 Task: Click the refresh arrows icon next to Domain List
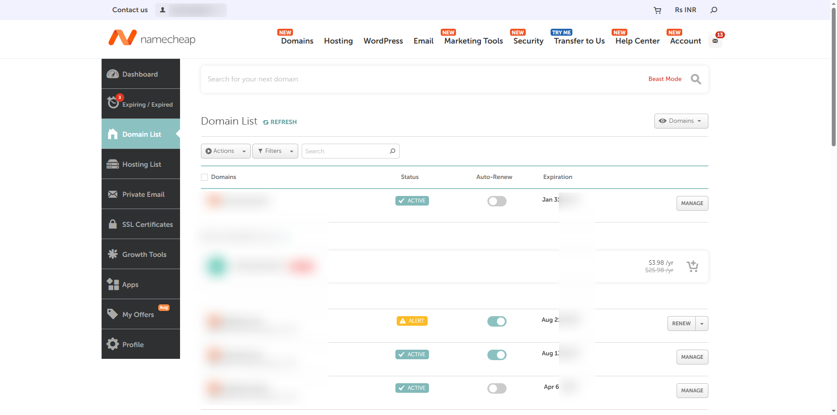click(265, 122)
